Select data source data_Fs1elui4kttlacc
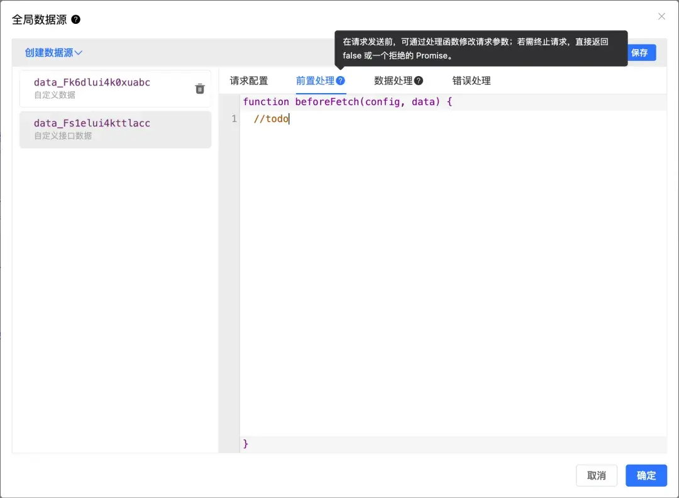This screenshot has height=498, width=679. (92, 123)
